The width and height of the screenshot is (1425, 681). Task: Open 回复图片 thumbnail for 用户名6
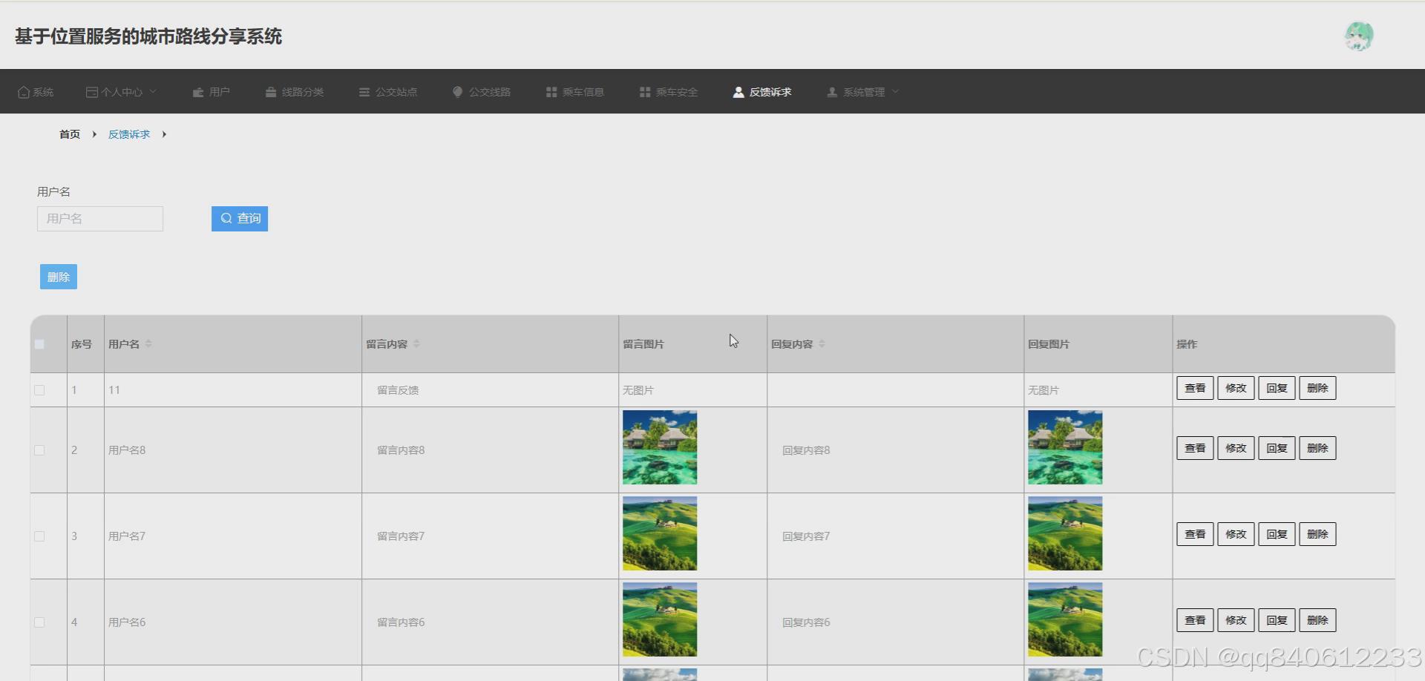[1065, 619]
